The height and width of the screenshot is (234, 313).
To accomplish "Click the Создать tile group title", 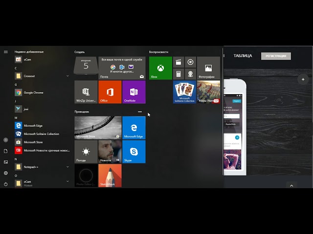I will [80, 52].
